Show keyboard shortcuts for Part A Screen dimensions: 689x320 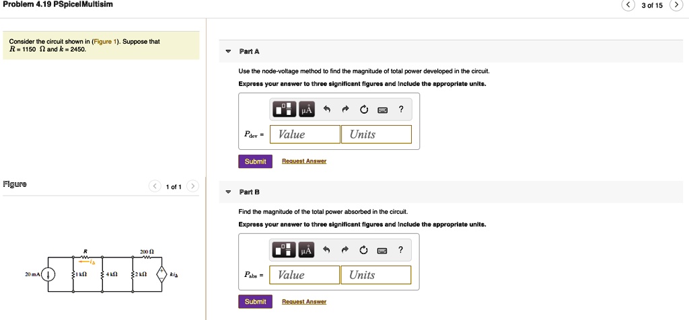tap(382, 110)
